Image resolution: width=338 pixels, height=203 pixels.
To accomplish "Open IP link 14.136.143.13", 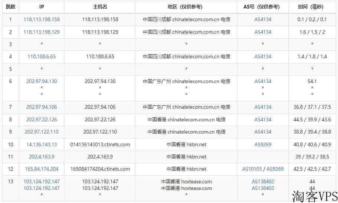I will point(42,144).
